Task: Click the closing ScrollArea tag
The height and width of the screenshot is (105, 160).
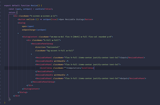Action: [87, 68]
